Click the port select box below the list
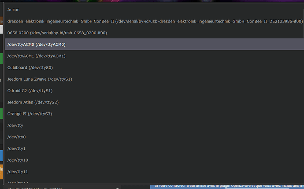The width and height of the screenshot is (304, 189). coord(63,188)
